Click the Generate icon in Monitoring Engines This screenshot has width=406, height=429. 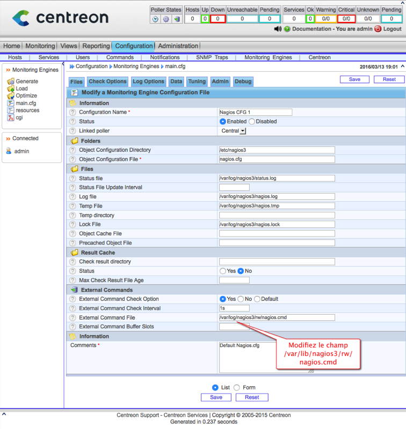point(10,82)
